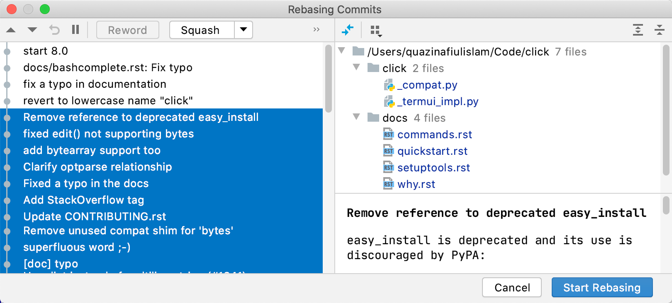Select the quickstart.rst file
The height and width of the screenshot is (303, 672).
click(432, 151)
